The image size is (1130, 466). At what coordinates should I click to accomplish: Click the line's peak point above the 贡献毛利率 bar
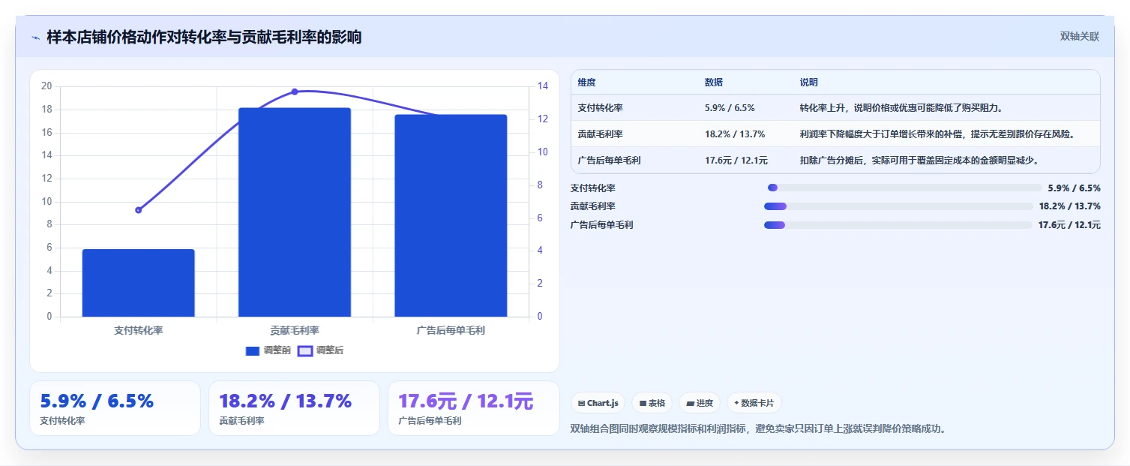294,92
